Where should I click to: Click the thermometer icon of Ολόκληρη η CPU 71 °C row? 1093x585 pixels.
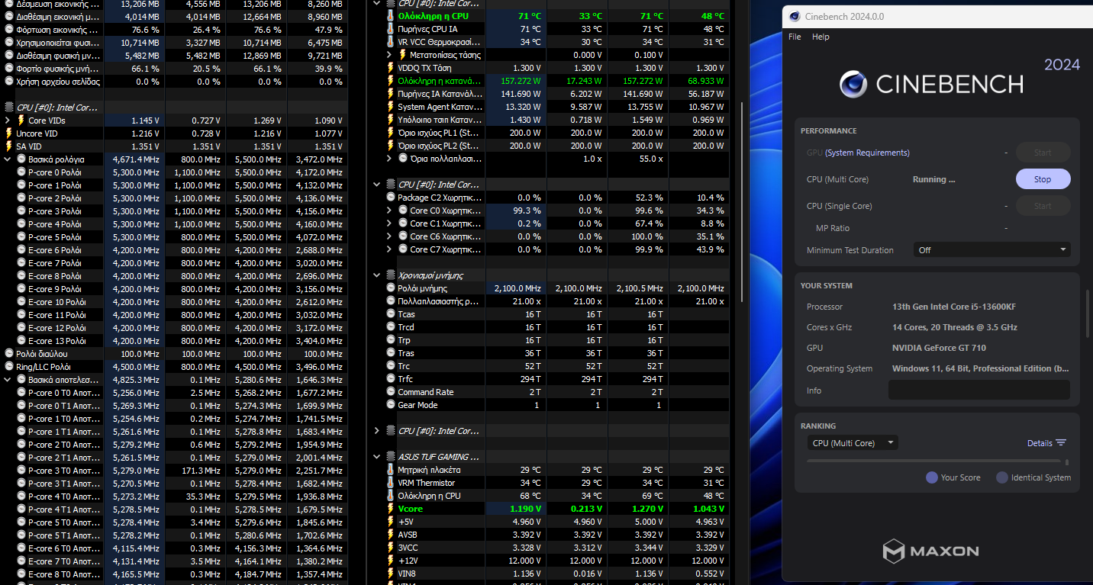(x=391, y=16)
